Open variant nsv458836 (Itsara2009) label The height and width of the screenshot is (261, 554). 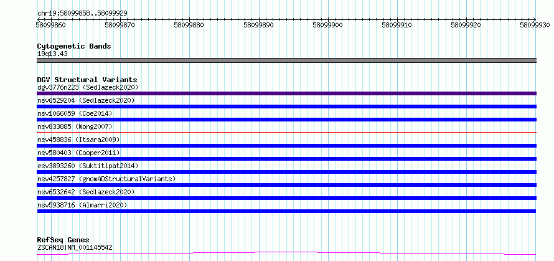click(78, 140)
